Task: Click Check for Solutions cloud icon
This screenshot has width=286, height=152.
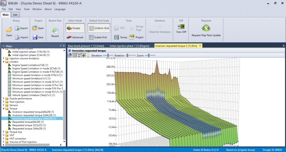Action: (x=159, y=26)
